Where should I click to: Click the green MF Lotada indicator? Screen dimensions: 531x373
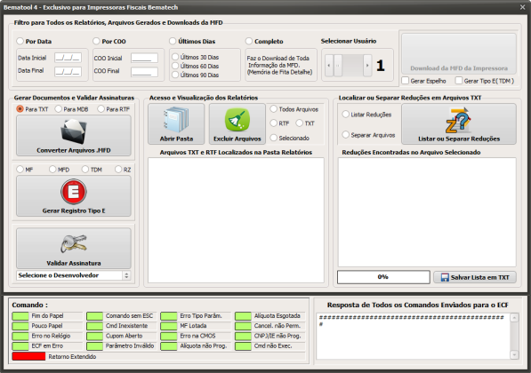tap(169, 326)
